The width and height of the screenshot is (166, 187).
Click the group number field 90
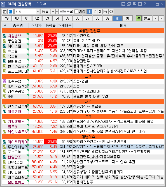[x=11, y=11]
